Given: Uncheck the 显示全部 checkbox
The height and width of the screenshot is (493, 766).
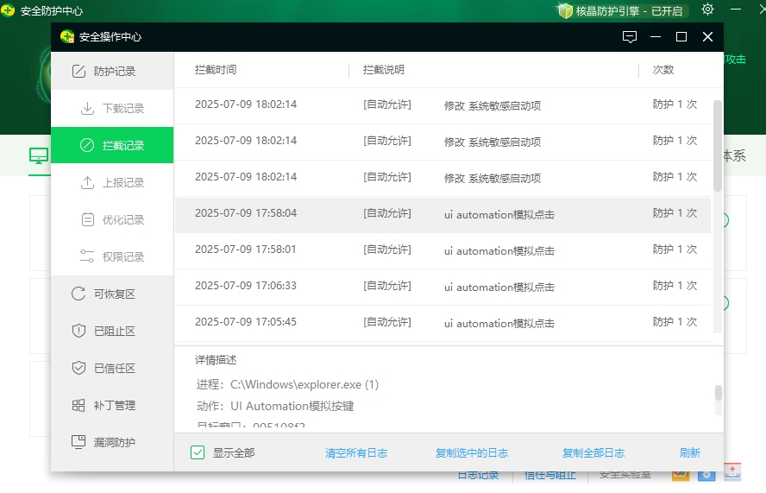Looking at the screenshot, I should tap(198, 452).
